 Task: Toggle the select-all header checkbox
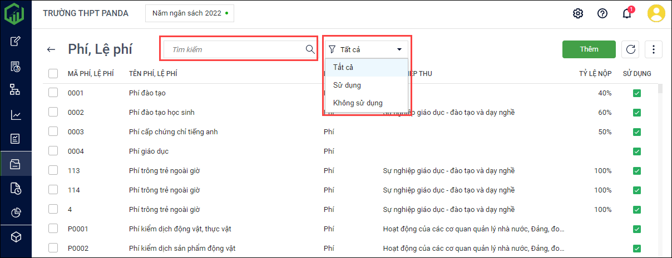(x=53, y=73)
